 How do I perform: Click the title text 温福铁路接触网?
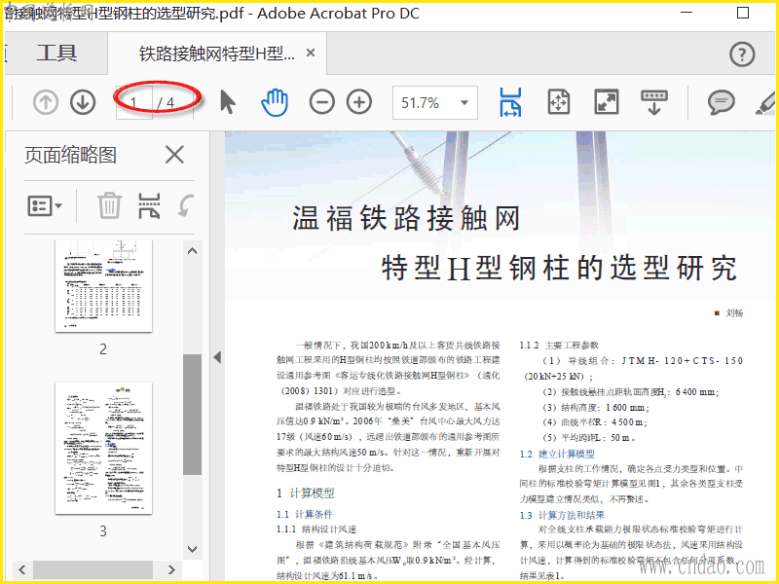(406, 218)
